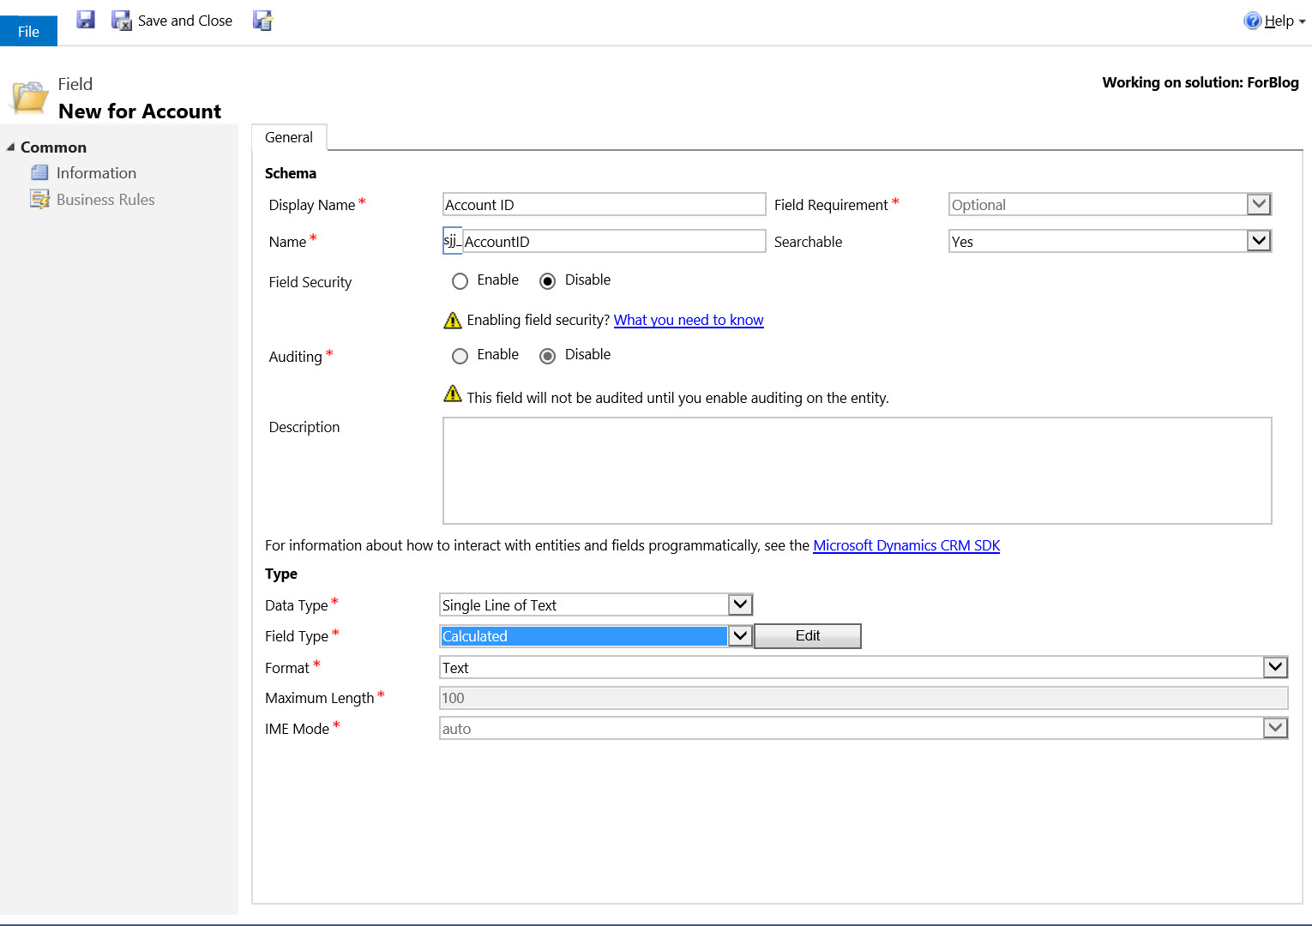Screen dimensions: 1312x926
Task: Open the File menu
Action: tap(28, 31)
